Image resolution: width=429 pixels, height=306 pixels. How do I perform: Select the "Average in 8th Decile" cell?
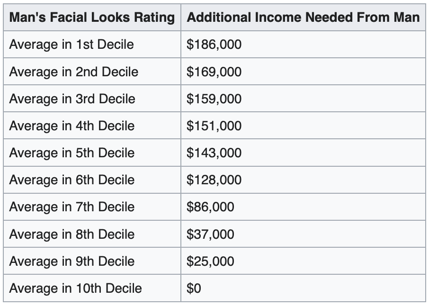[x=72, y=234]
